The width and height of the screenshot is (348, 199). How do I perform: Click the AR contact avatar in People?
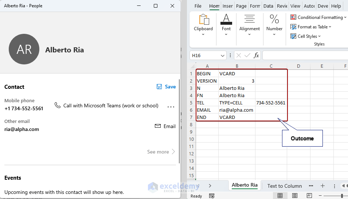click(x=24, y=49)
